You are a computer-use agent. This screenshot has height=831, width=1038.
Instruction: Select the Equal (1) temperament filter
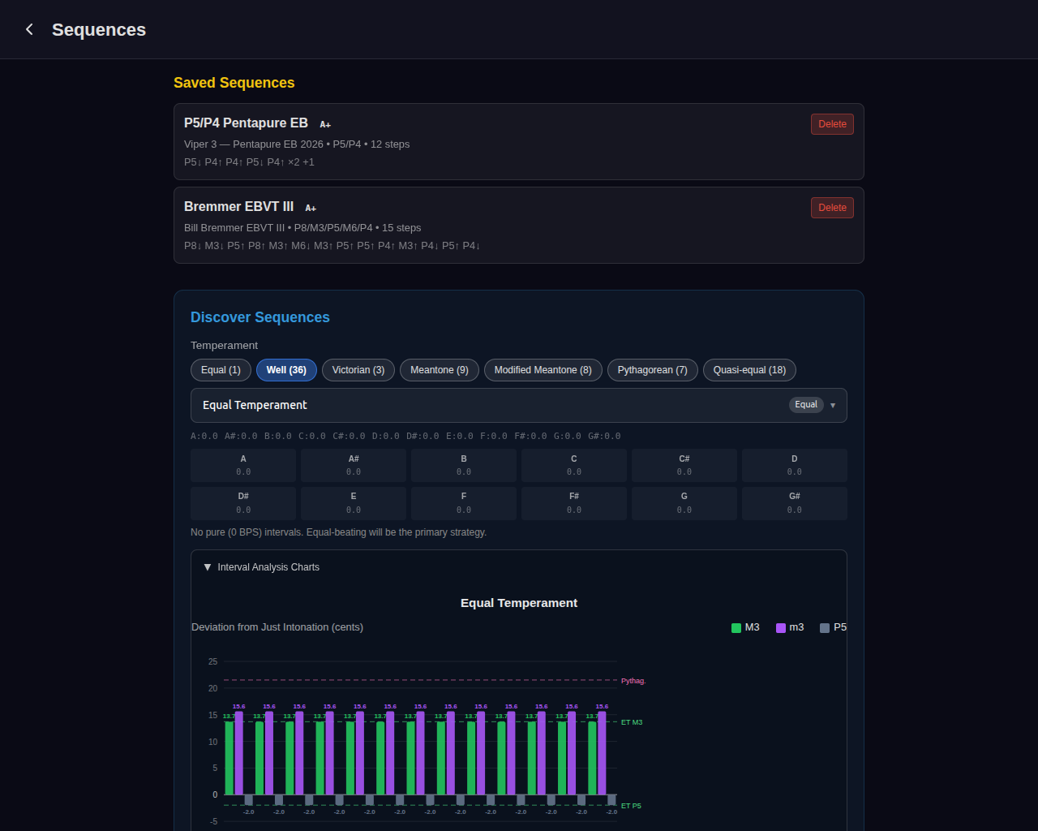(221, 369)
